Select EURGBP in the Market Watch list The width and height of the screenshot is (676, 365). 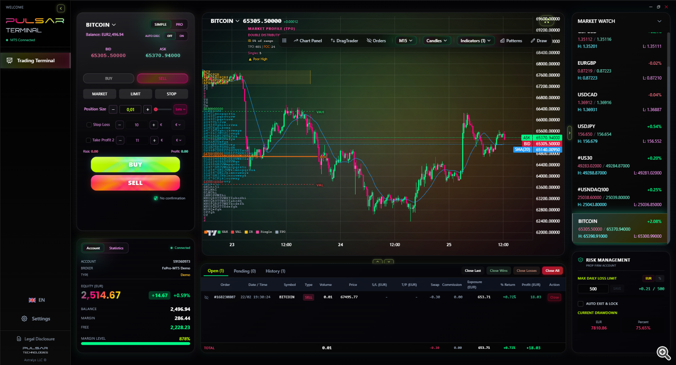[620, 70]
